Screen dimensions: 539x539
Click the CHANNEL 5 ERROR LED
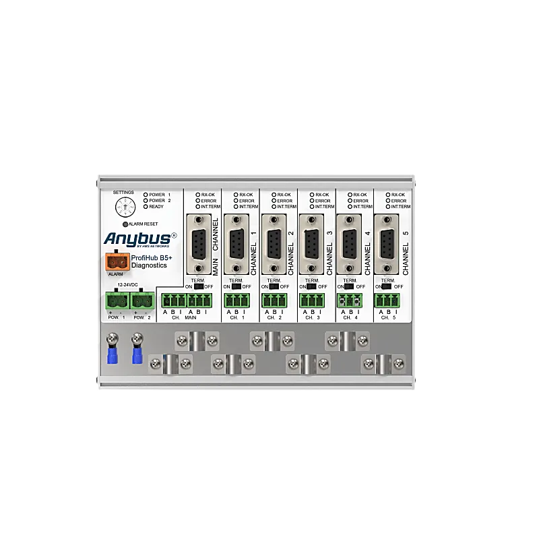click(x=388, y=201)
